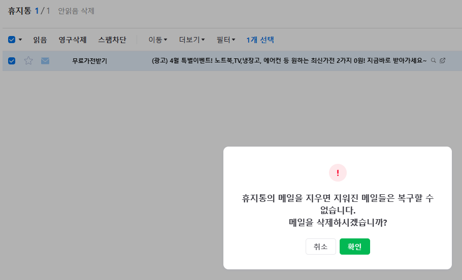Screen dimensions: 462x280
Task: Click the sender name 무료가전받기
Action: click(89, 61)
